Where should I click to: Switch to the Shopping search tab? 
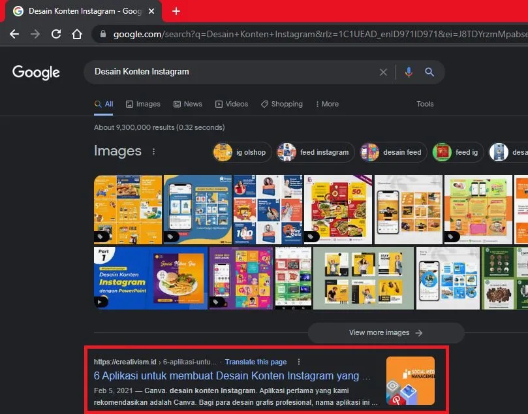click(x=281, y=104)
